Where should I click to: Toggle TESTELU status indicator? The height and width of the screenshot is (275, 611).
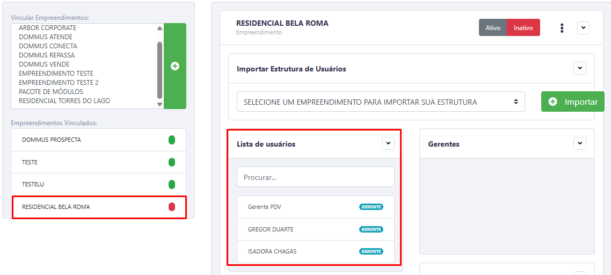(172, 184)
